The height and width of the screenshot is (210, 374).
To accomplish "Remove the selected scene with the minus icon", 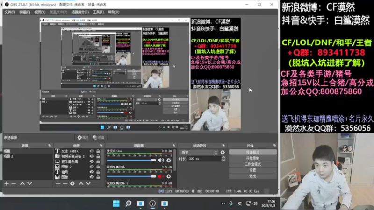I will (14, 183).
